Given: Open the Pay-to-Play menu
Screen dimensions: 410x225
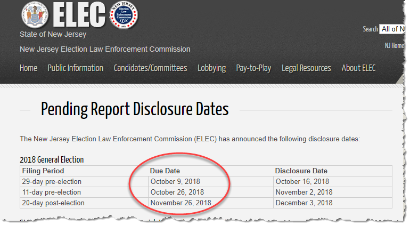Looking at the screenshot, I should [253, 68].
